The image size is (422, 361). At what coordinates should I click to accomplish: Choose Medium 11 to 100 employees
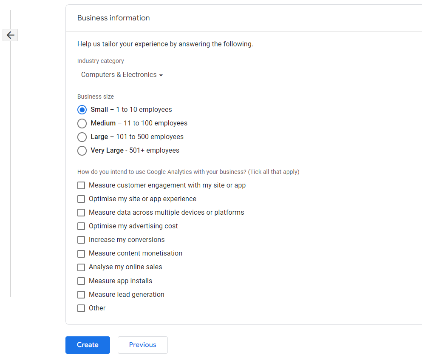(x=82, y=123)
